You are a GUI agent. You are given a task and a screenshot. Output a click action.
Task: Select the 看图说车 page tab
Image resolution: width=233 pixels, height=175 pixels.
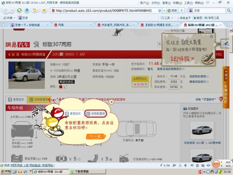point(16,100)
